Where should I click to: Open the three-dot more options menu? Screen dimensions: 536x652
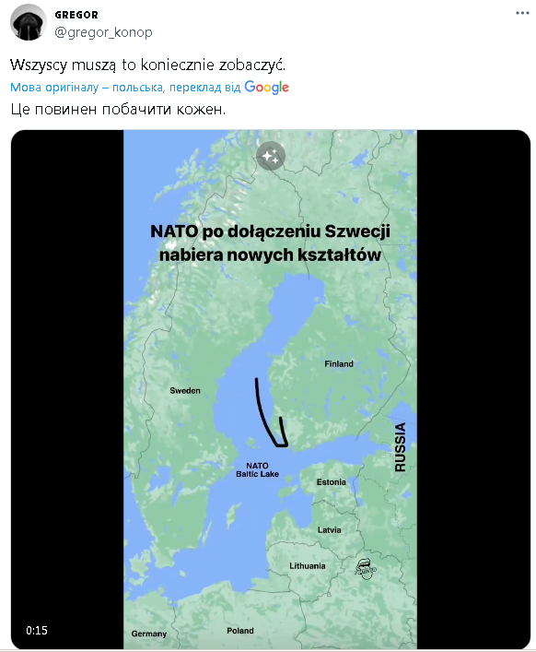522,13
